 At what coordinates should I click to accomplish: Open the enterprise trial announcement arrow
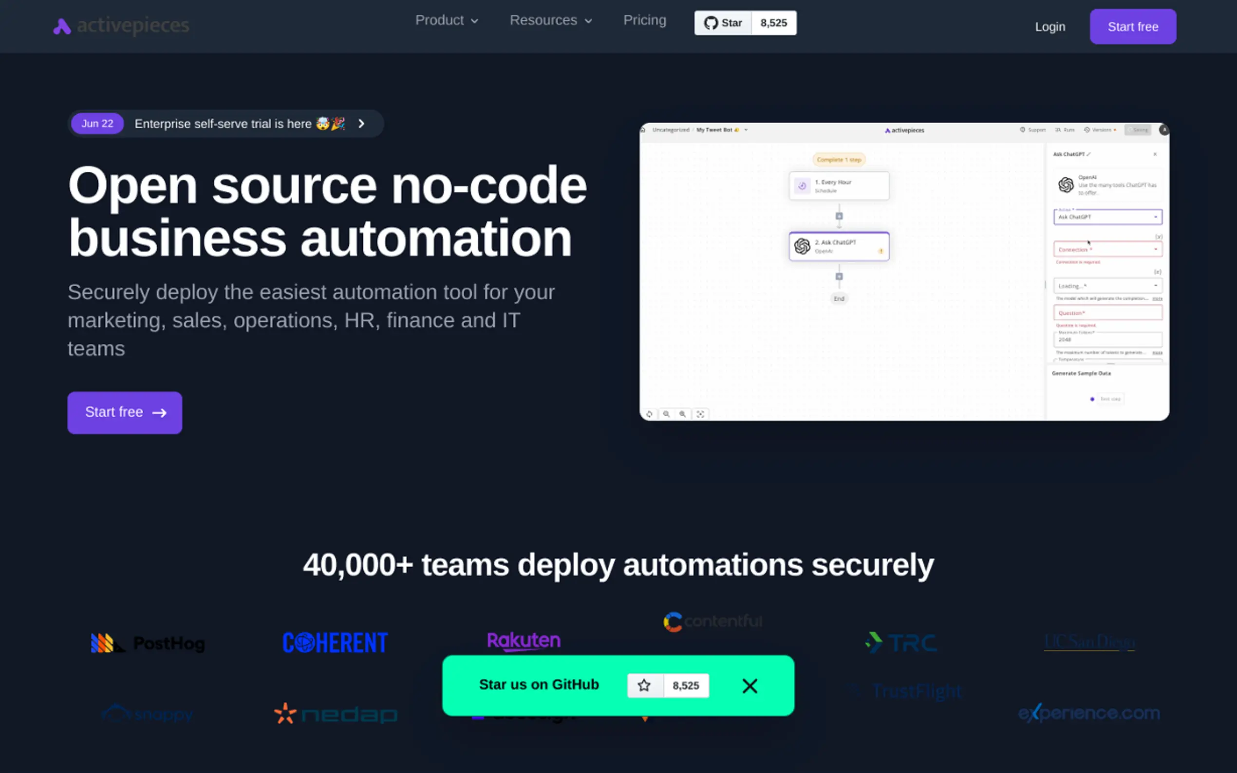361,124
